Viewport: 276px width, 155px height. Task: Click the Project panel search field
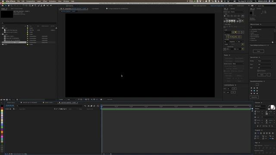pyautogui.click(x=29, y=23)
